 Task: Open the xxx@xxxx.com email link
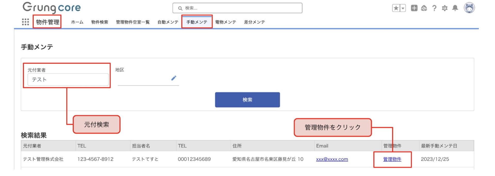point(332,159)
